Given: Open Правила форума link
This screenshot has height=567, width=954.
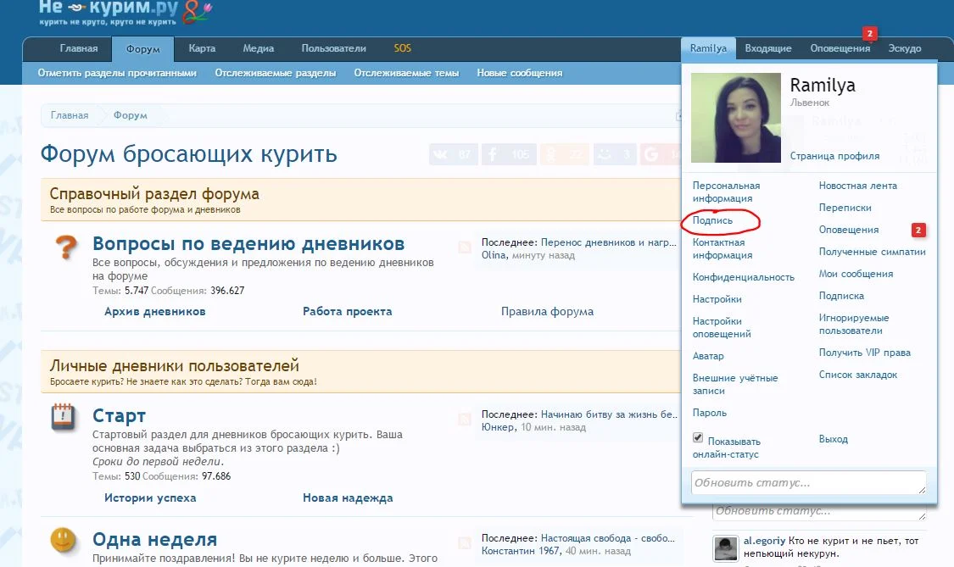Looking at the screenshot, I should (x=548, y=311).
